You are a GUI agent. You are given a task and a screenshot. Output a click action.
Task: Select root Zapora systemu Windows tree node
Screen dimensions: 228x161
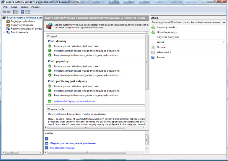pos(25,17)
